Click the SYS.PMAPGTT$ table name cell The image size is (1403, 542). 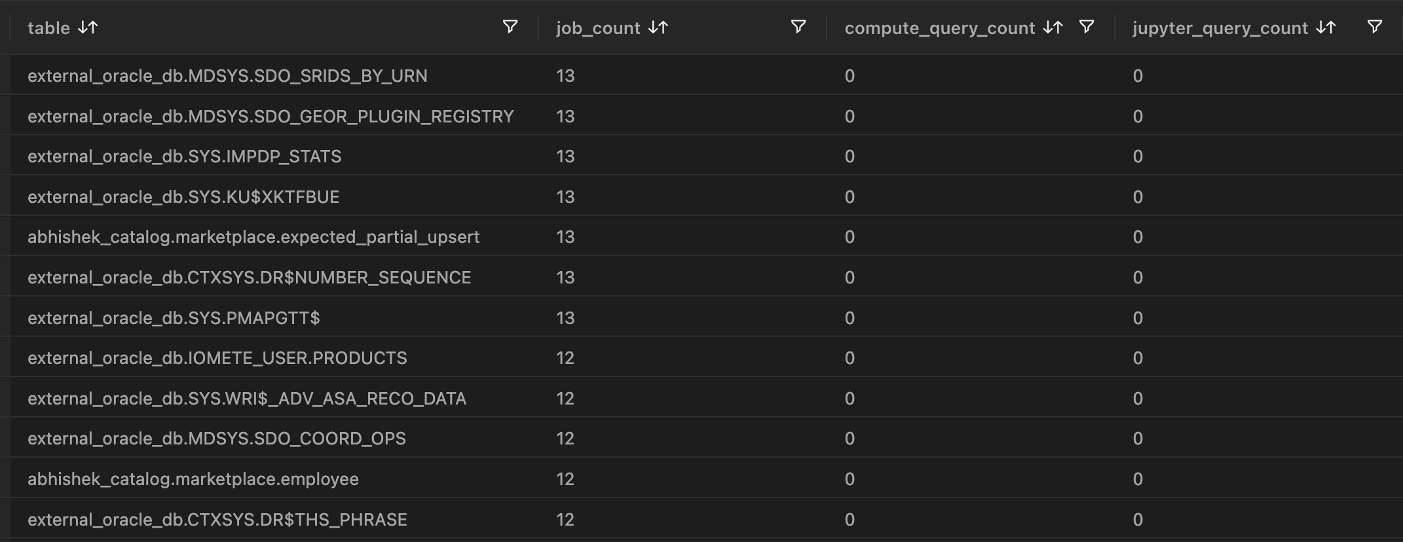[x=174, y=318]
